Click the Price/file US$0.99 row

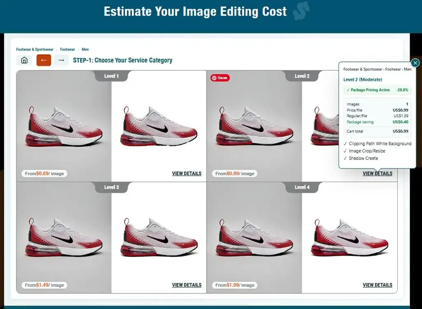tap(377, 110)
